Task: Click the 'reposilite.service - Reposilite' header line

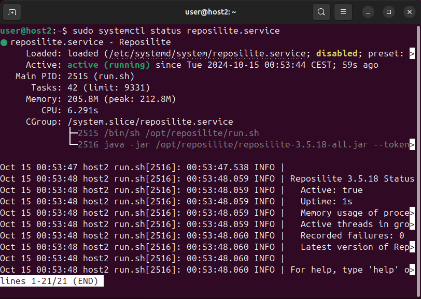Action: coord(91,42)
